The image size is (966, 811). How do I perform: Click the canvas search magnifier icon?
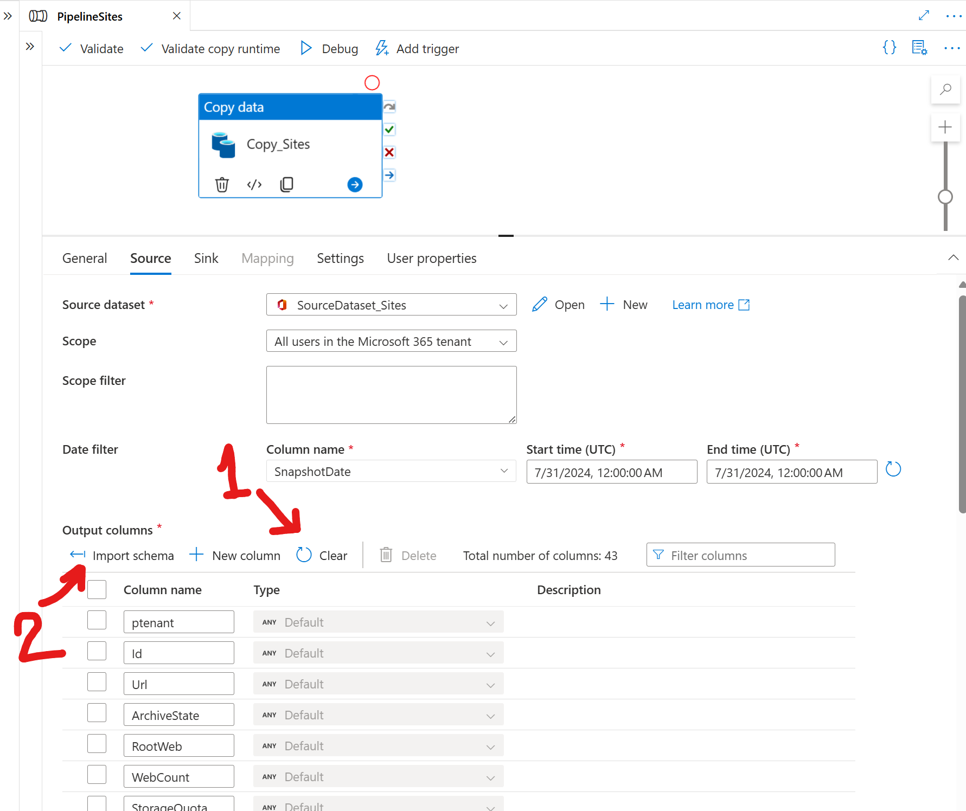(x=945, y=89)
